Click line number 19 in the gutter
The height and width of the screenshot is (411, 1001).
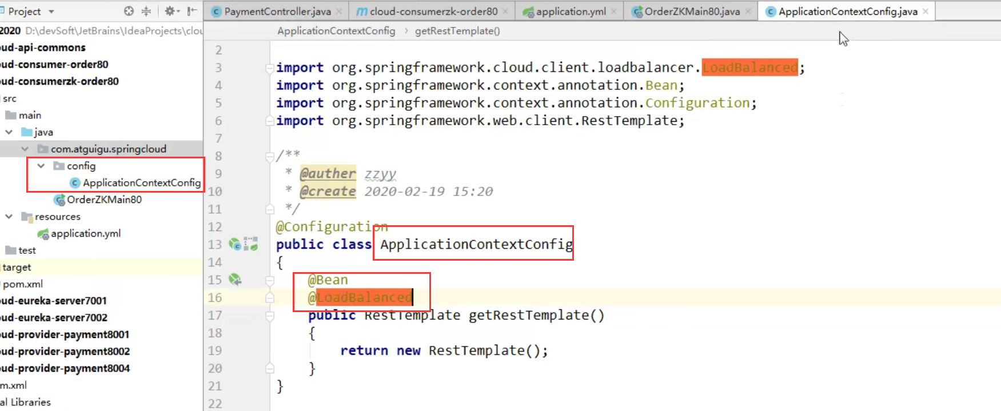[215, 351]
